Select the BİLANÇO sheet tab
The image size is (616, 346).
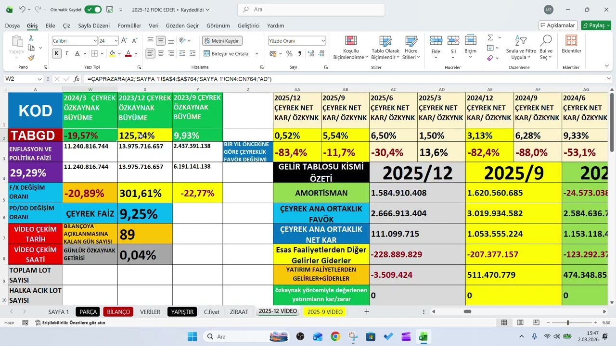click(118, 312)
